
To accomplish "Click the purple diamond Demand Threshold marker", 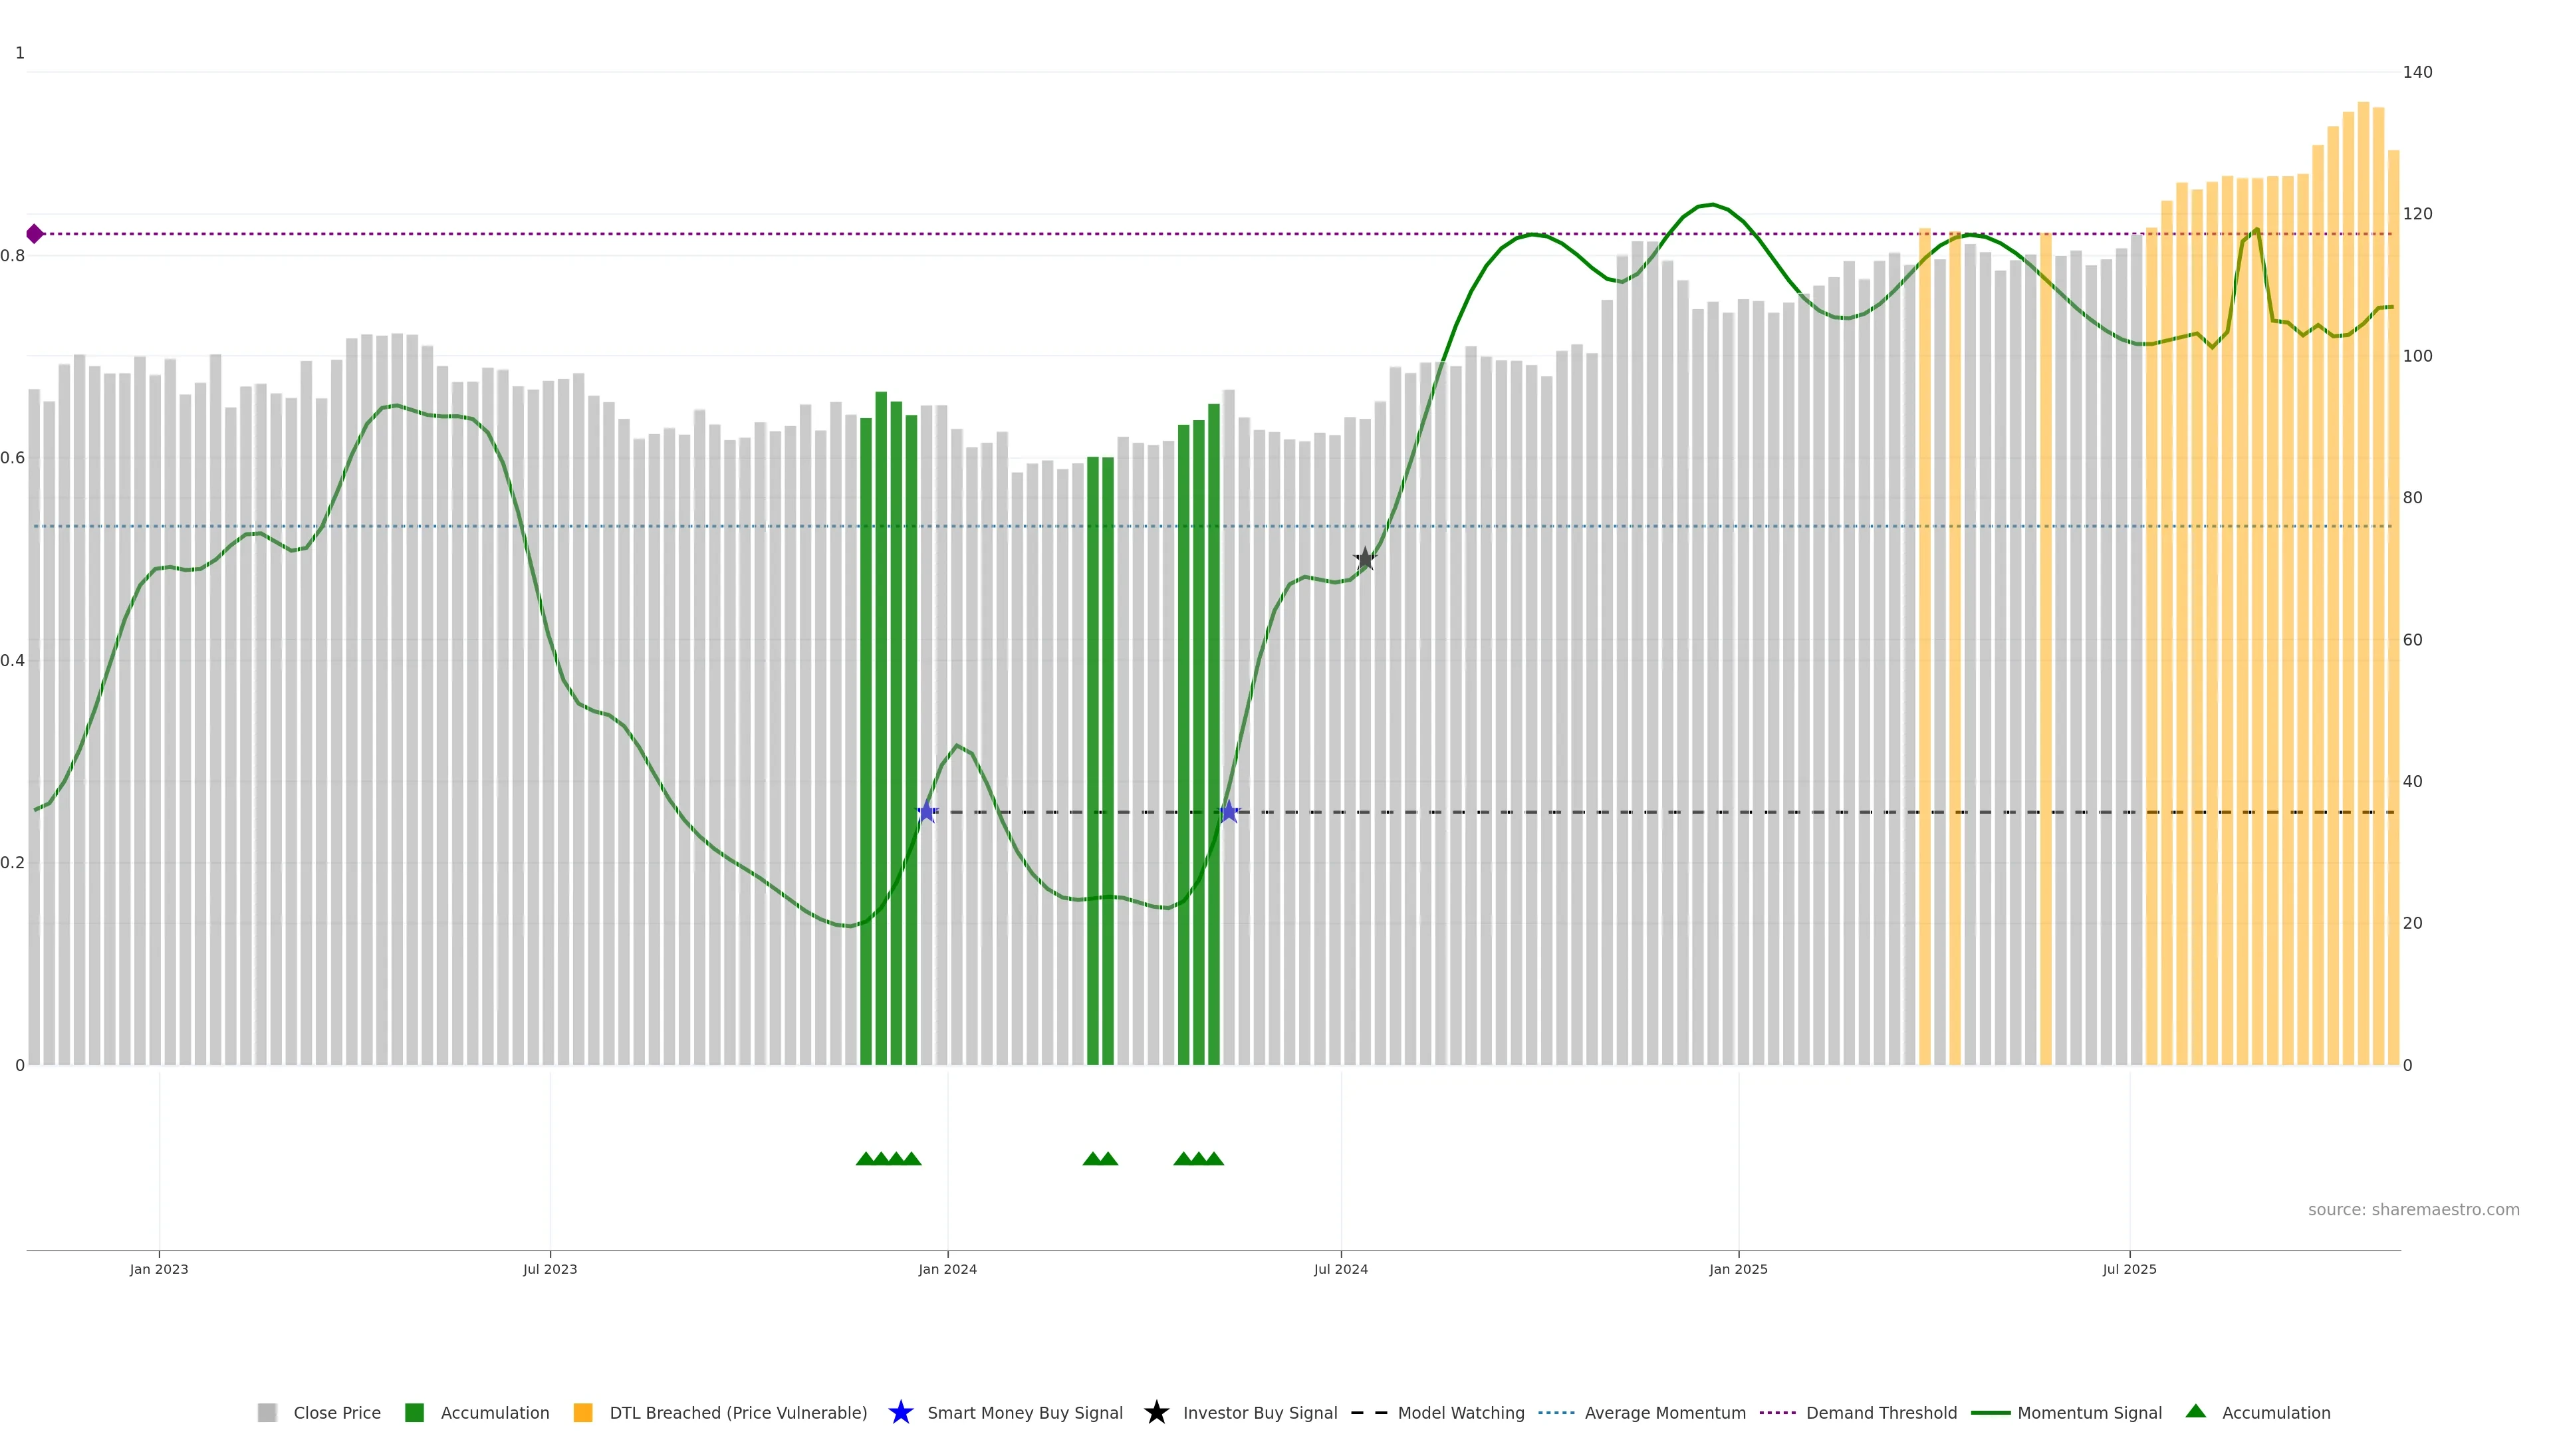I will (x=35, y=234).
